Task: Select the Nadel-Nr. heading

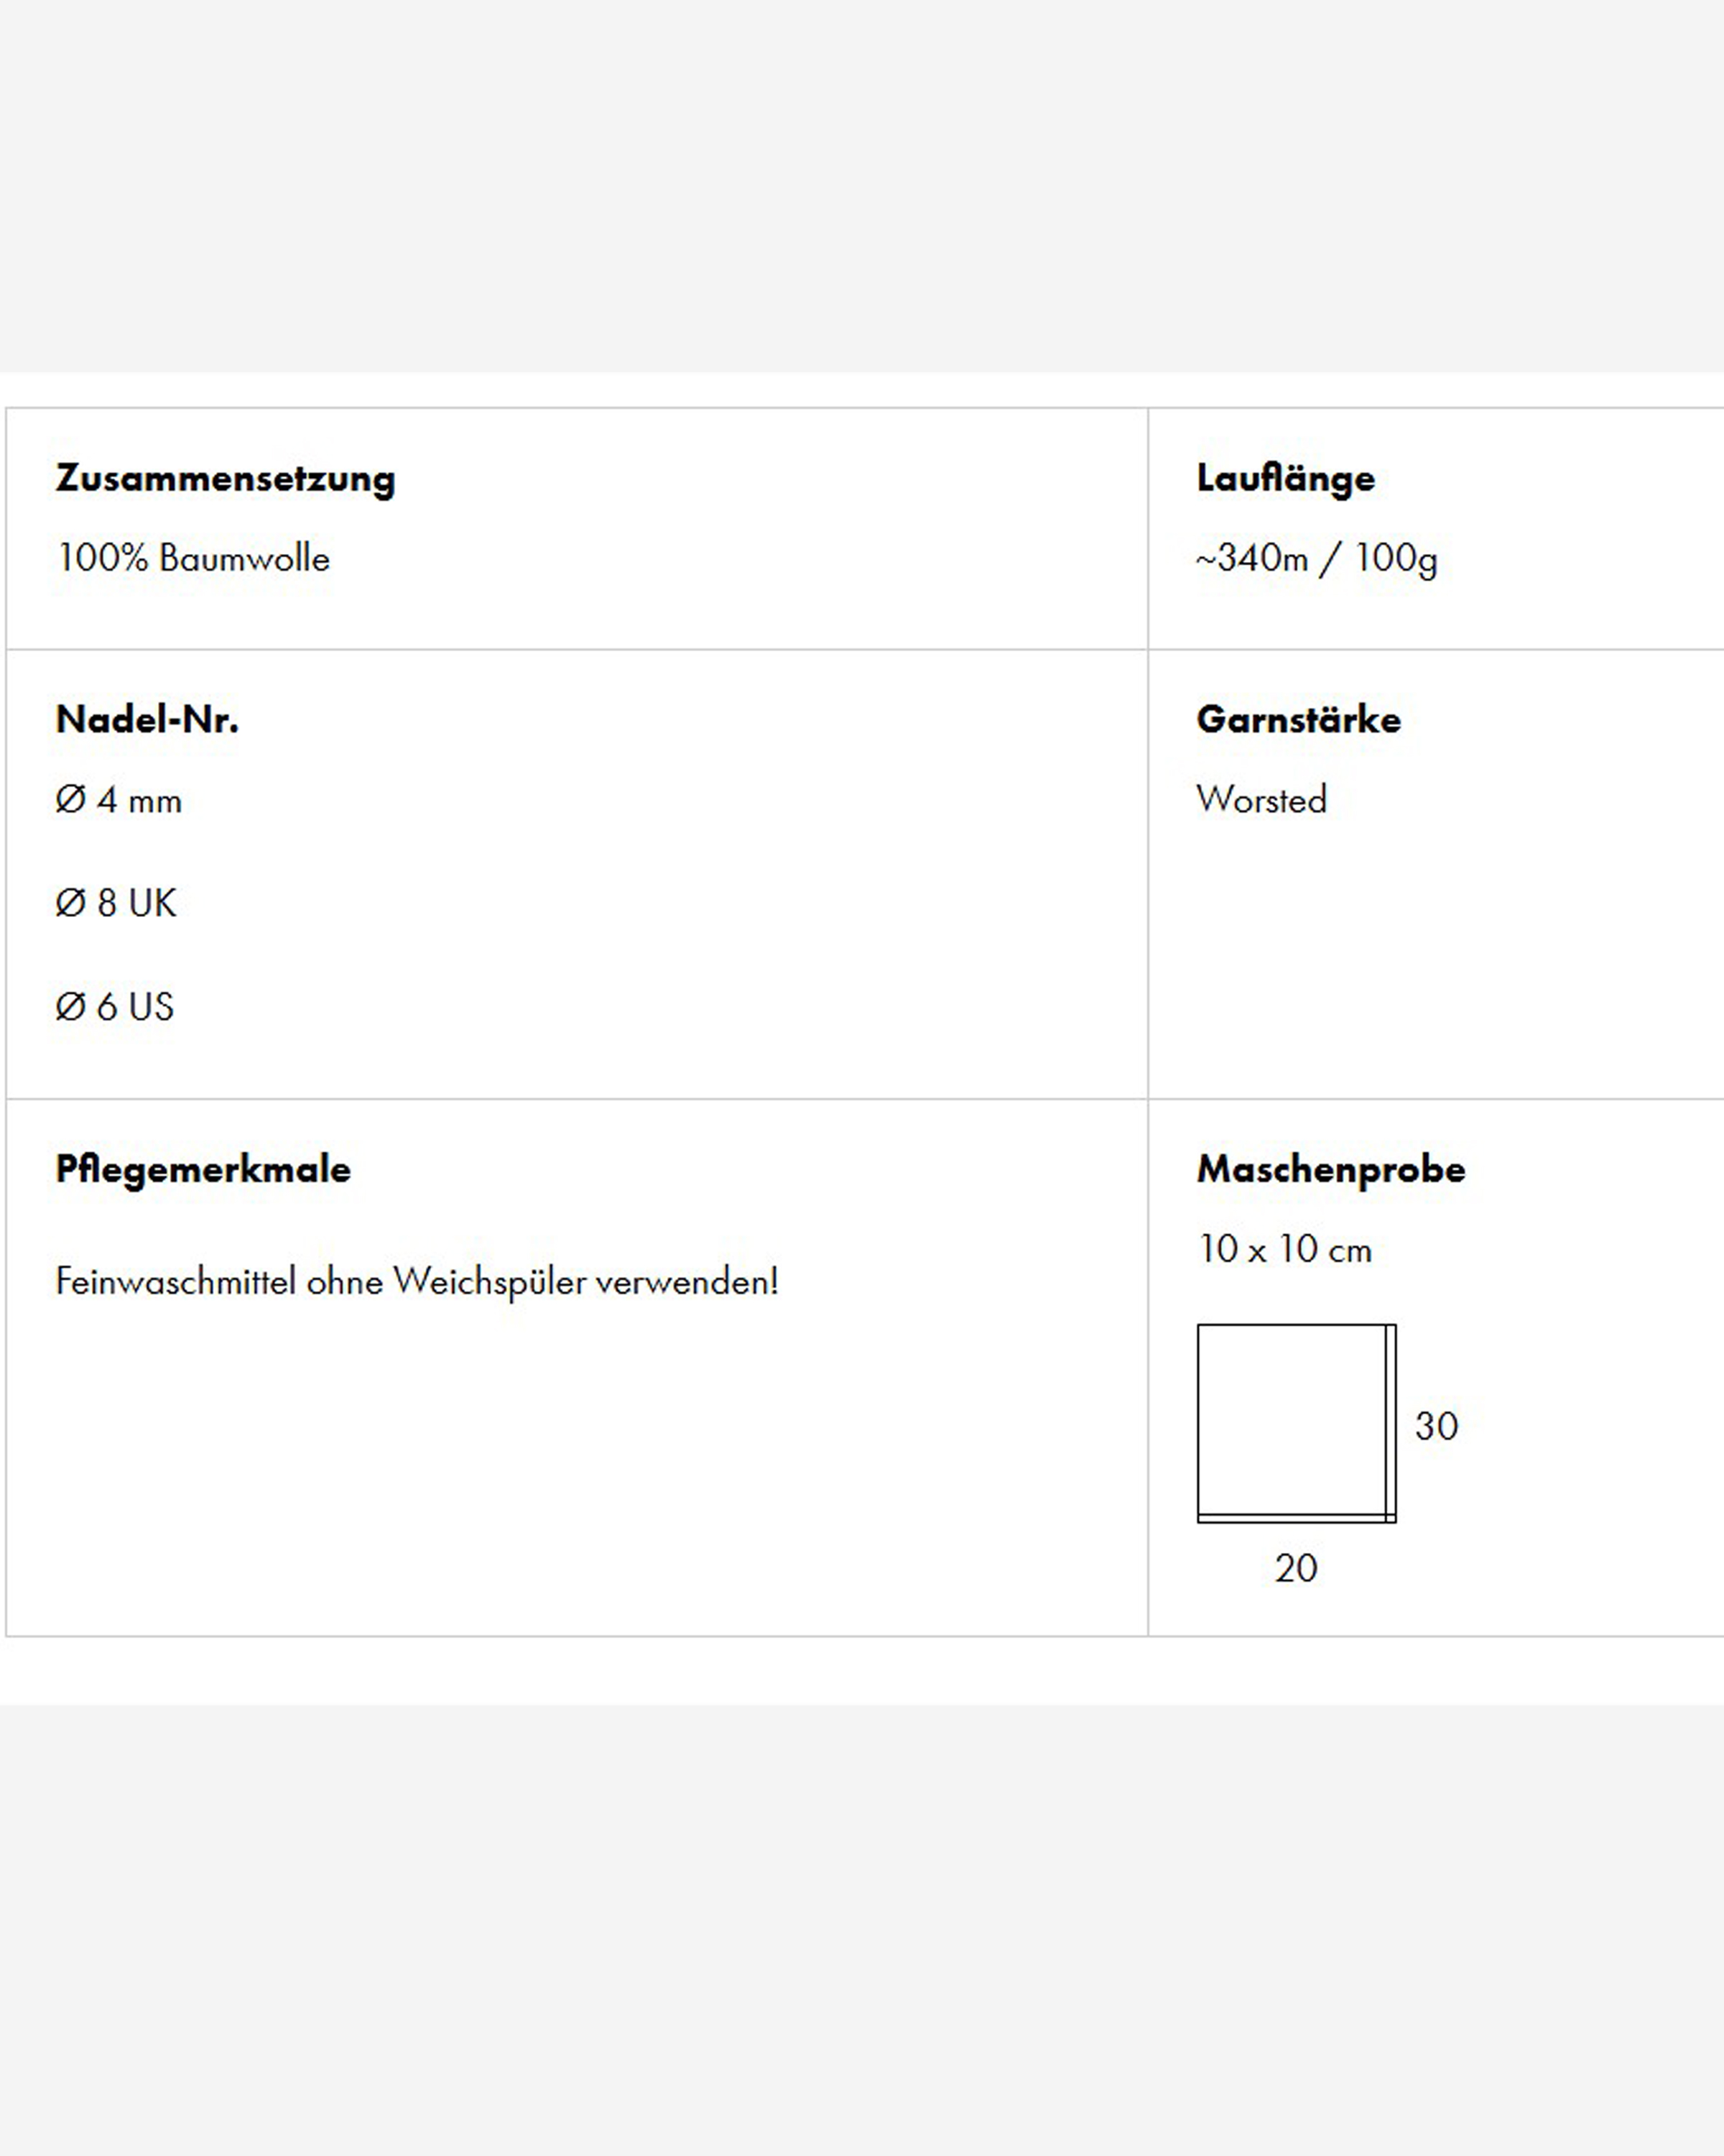Action: (x=148, y=719)
